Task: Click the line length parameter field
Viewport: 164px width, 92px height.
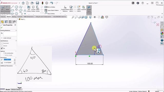Action: [9, 60]
